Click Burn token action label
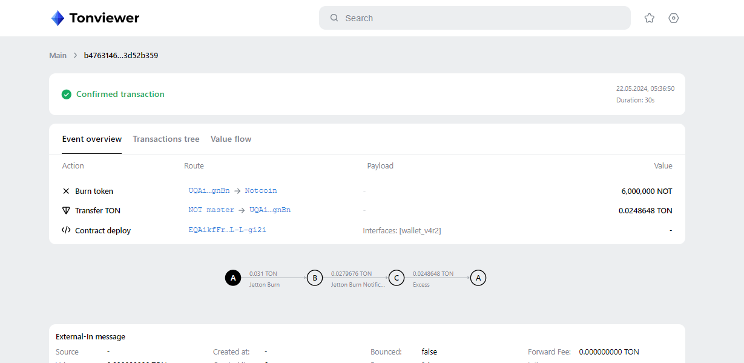 point(94,191)
